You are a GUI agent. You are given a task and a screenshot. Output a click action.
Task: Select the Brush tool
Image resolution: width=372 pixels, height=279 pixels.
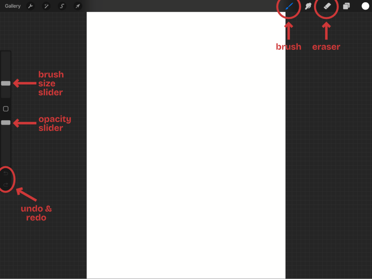coord(289,6)
